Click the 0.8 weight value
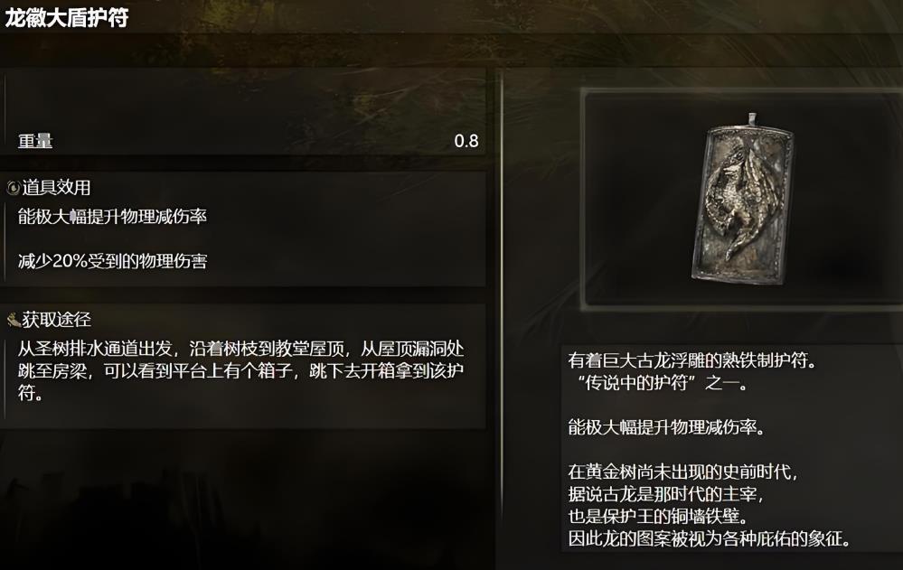 tap(466, 141)
